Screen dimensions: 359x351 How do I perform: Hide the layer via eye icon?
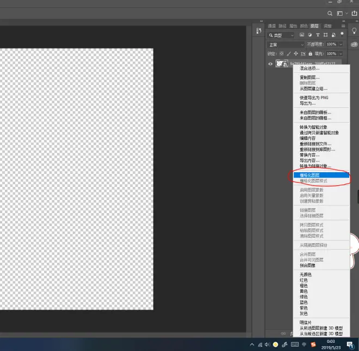pos(270,64)
